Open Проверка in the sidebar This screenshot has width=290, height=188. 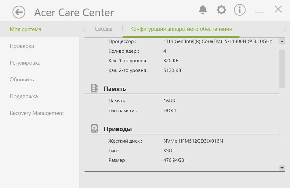coord(22,46)
